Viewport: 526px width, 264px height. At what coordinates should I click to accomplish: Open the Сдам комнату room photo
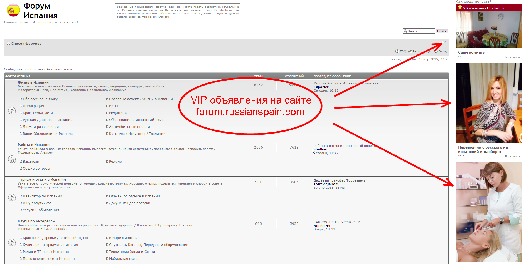point(489,29)
